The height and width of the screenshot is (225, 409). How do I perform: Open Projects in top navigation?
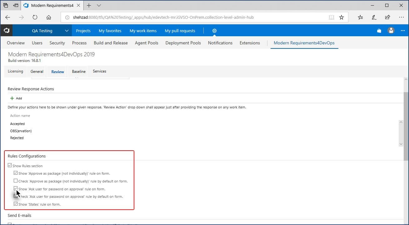tap(83, 31)
